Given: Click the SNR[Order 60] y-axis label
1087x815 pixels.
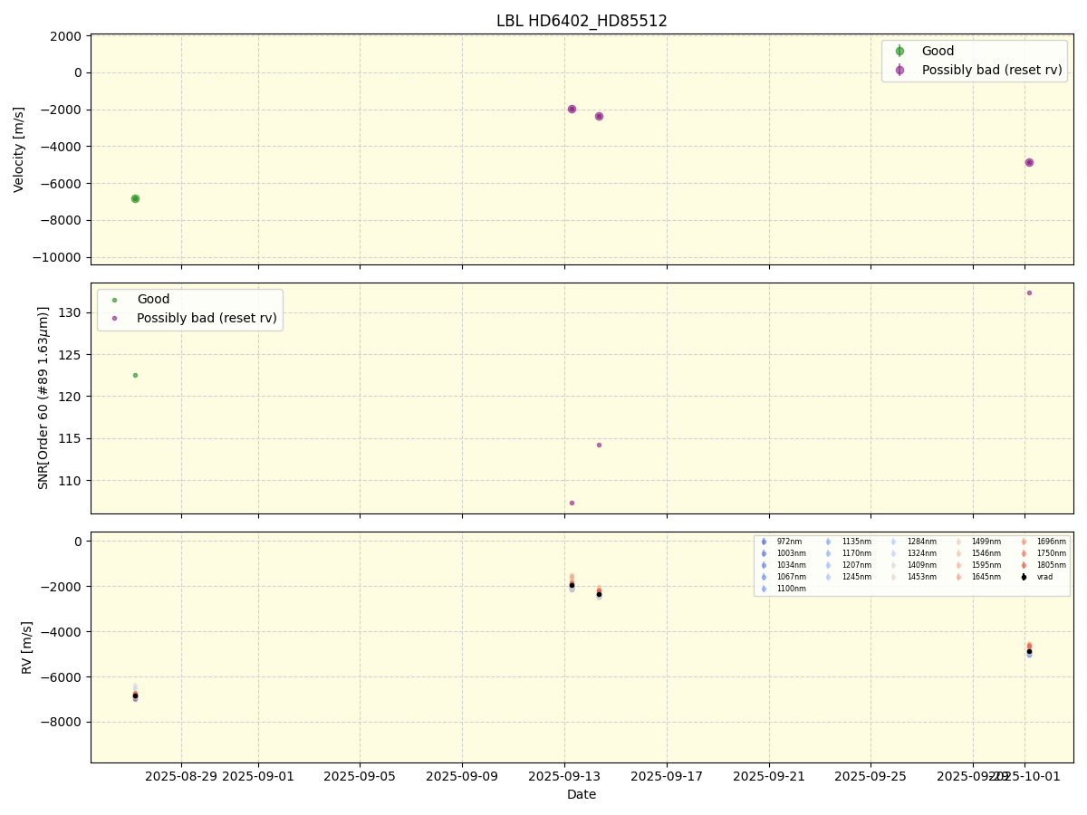Looking at the screenshot, I should point(43,398).
